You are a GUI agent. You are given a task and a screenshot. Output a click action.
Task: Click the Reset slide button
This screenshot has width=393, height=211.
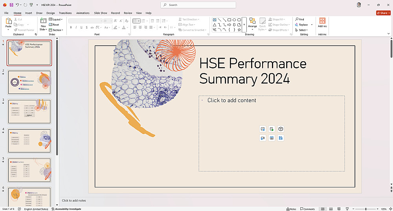(54, 25)
